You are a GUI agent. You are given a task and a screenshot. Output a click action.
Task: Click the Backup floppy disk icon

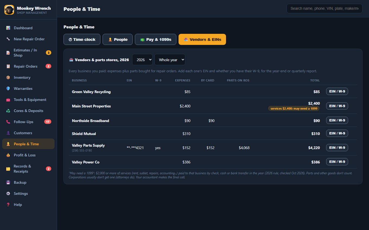click(x=8, y=182)
